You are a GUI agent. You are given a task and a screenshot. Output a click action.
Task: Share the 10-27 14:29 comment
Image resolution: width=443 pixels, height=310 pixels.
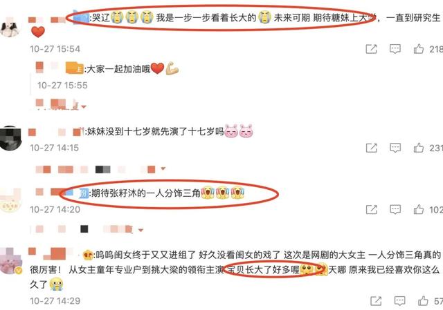(376, 301)
